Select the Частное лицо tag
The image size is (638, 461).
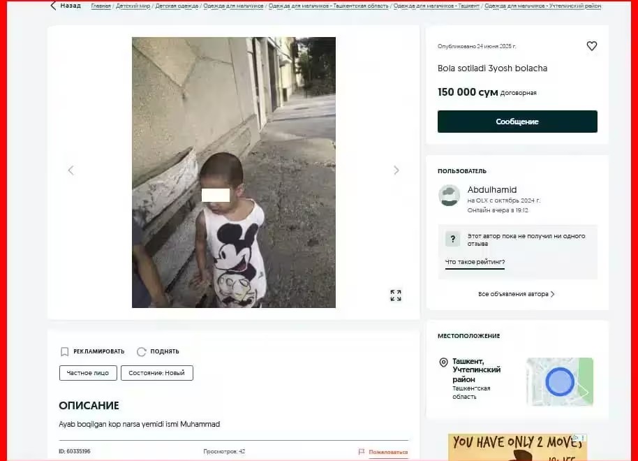tap(88, 373)
